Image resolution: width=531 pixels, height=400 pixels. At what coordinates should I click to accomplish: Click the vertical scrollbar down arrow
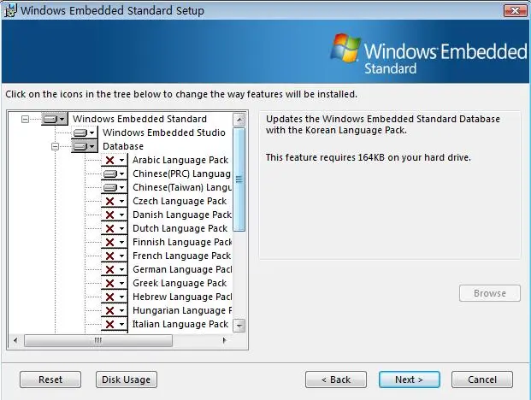(239, 326)
